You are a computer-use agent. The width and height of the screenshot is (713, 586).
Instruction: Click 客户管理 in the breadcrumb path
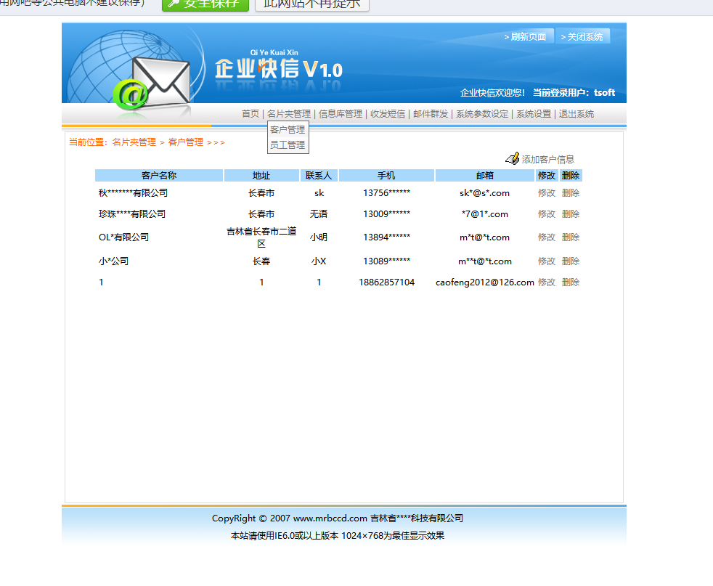tap(186, 142)
